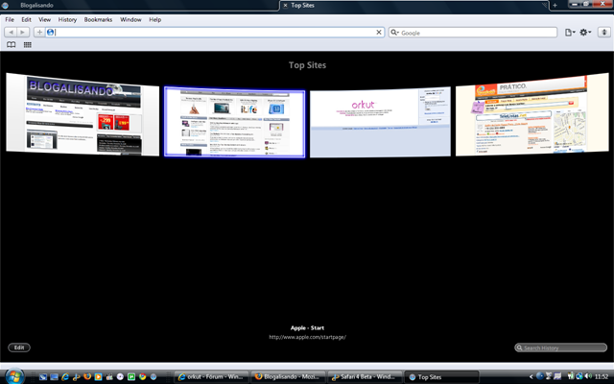Open the Help menu
The height and width of the screenshot is (384, 614).
pos(154,19)
